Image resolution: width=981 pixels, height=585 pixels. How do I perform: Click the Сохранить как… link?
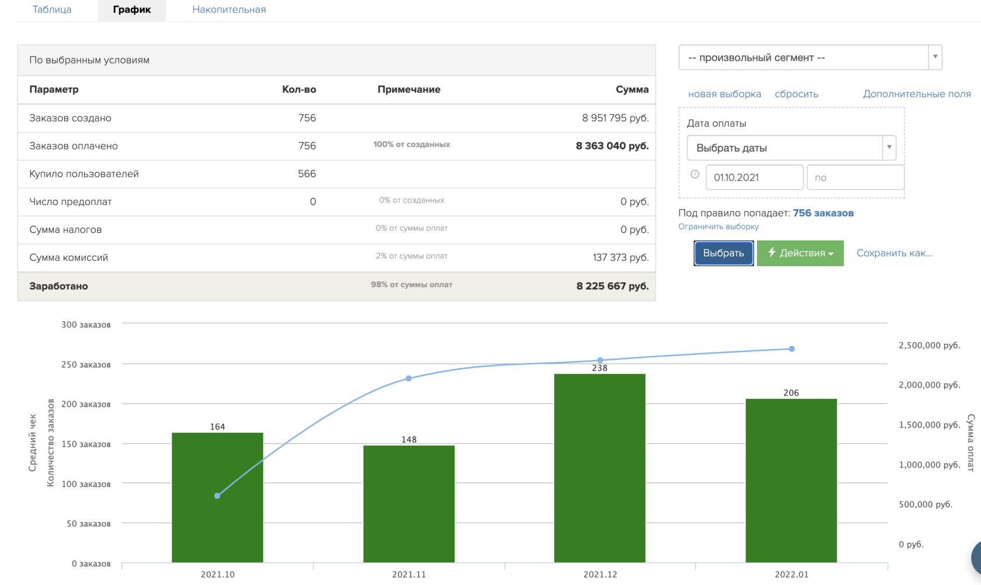click(x=894, y=253)
